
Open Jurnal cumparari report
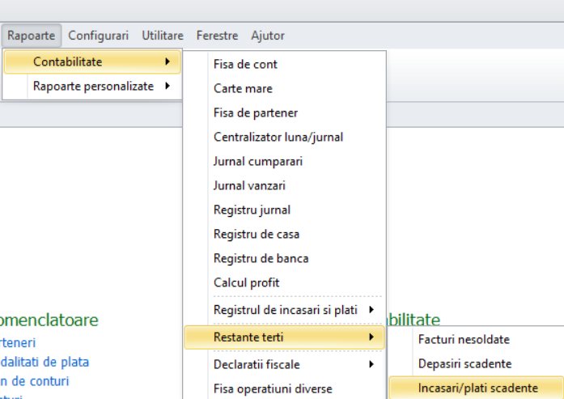258,161
